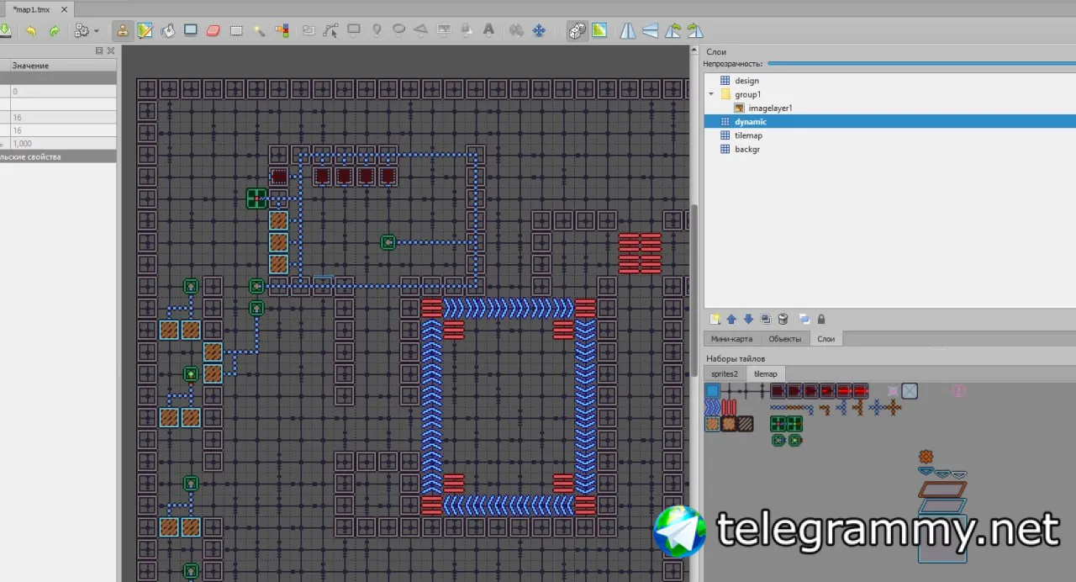Select the Rectangular Select tool

pyautogui.click(x=236, y=31)
